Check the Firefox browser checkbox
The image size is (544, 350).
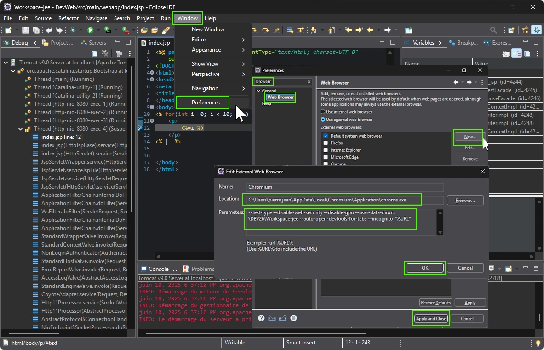point(326,143)
